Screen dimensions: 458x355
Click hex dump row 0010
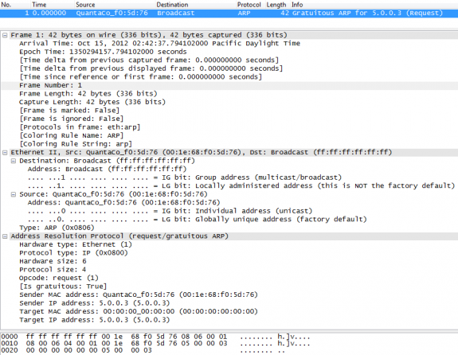[x=155, y=343]
